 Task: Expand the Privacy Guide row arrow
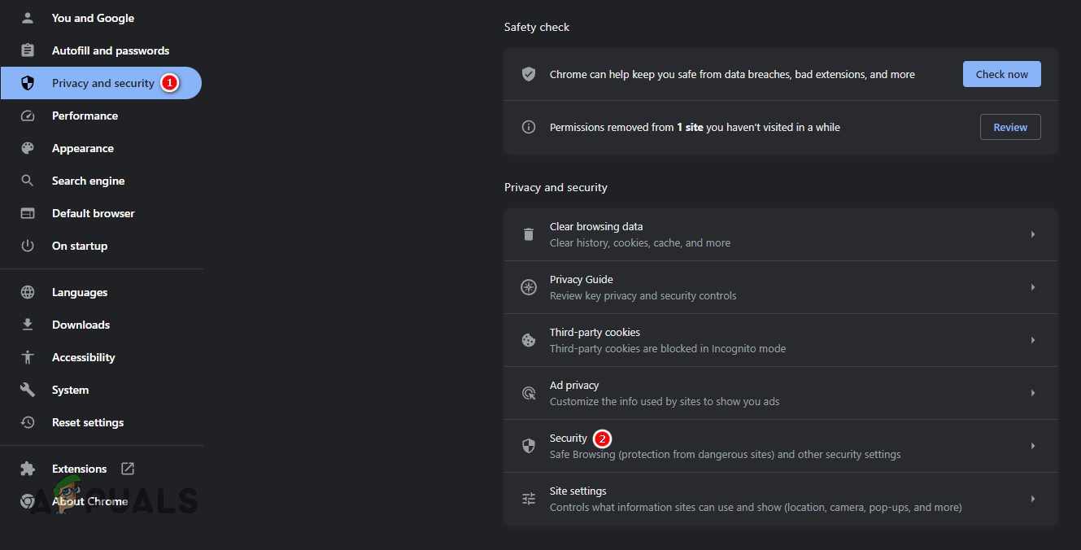(x=1033, y=287)
